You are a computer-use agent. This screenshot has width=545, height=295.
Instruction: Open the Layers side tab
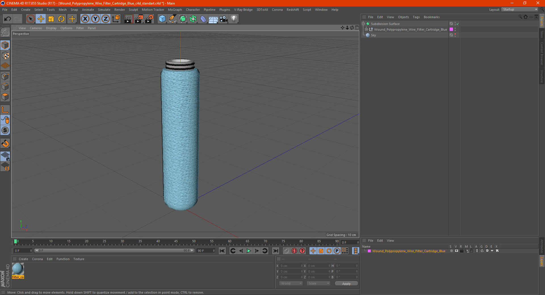(542, 261)
